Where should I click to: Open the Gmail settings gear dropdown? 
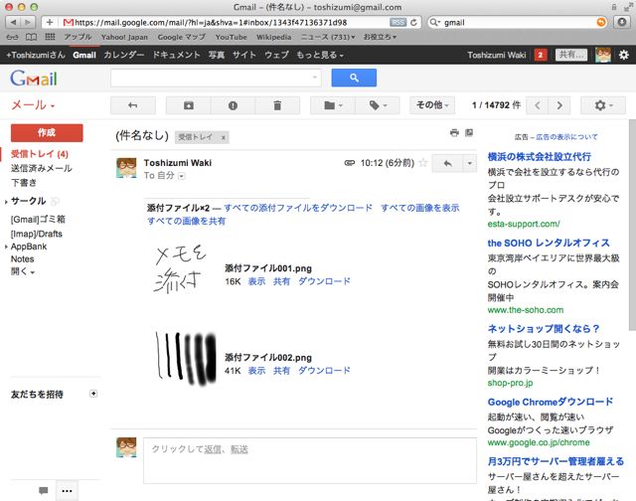tap(603, 105)
